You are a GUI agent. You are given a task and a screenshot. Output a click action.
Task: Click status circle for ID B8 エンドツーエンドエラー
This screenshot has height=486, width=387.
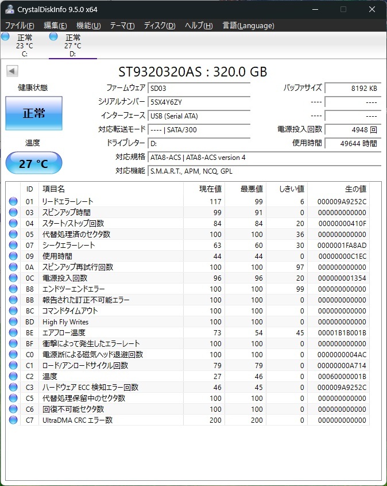[x=13, y=289]
